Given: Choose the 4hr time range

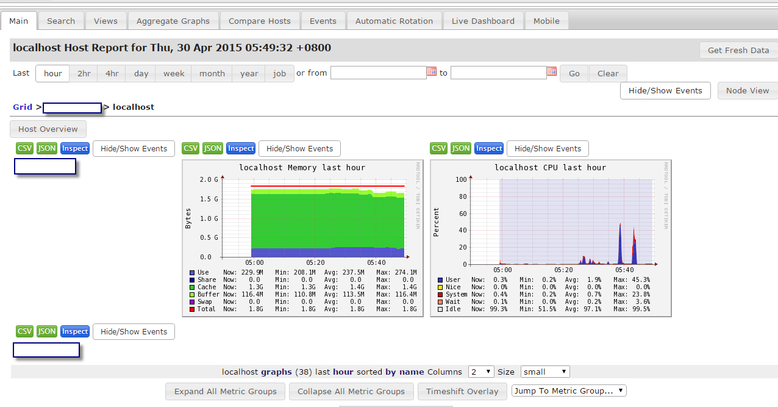Looking at the screenshot, I should click(112, 73).
